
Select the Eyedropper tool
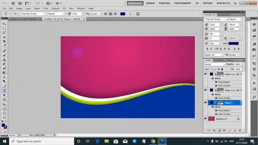tap(4, 46)
